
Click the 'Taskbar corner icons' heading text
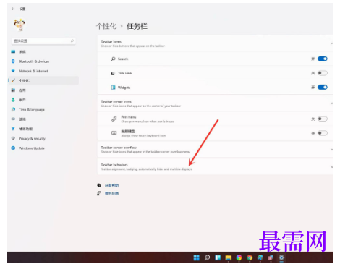pyautogui.click(x=116, y=101)
